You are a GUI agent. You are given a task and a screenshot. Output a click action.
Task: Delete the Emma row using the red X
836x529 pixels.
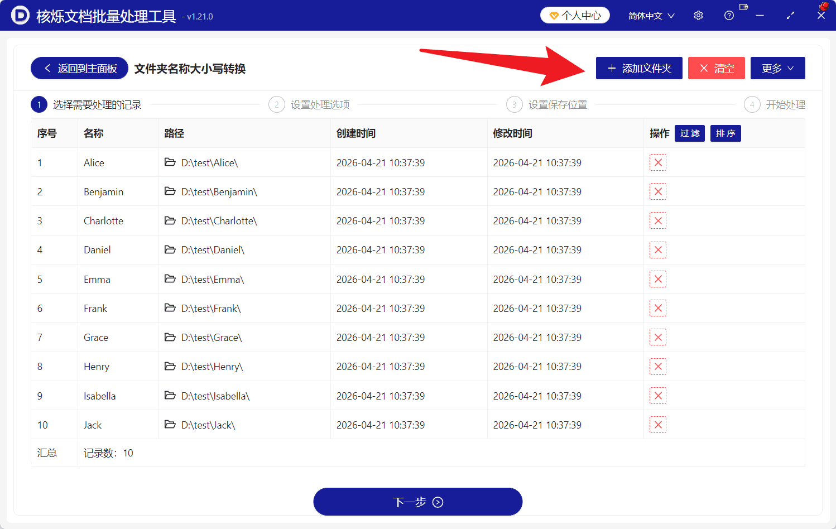[x=657, y=279]
